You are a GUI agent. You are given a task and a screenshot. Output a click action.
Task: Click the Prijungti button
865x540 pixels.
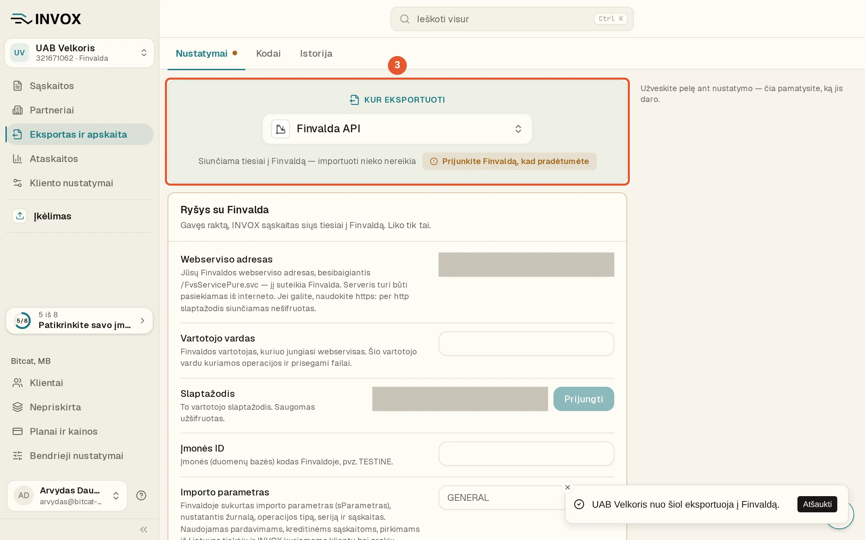(584, 399)
